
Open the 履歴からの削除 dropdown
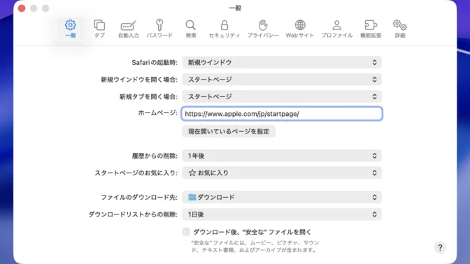coord(281,156)
